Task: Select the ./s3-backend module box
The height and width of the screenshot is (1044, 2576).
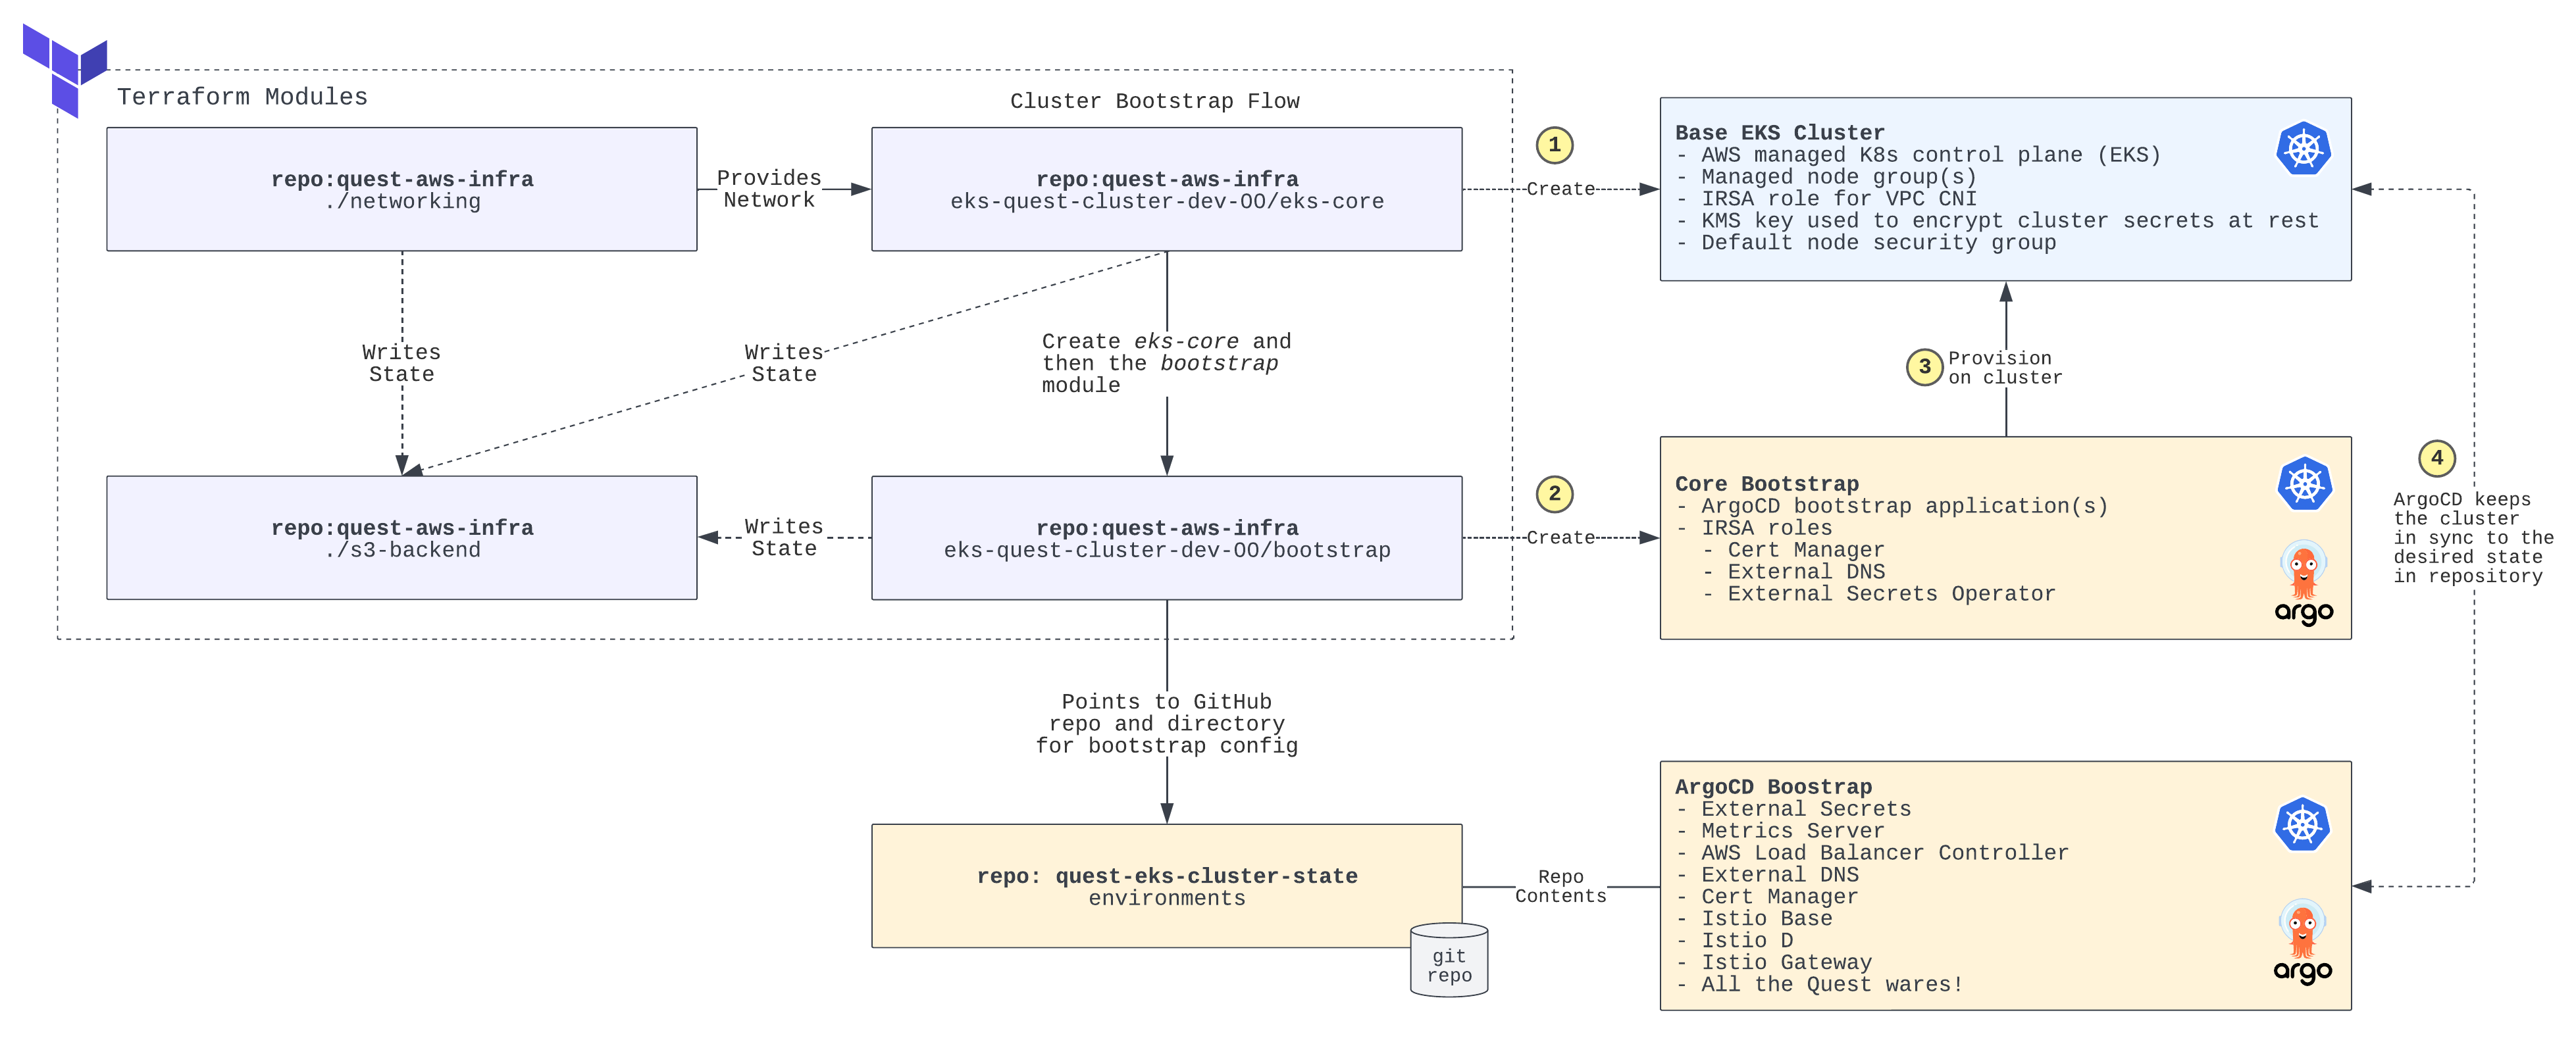Action: pyautogui.click(x=401, y=538)
